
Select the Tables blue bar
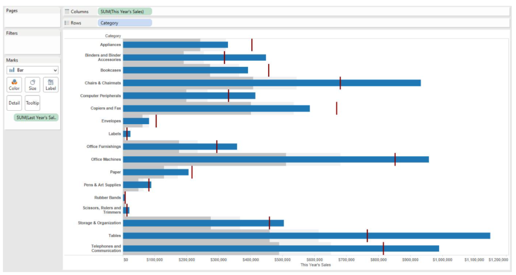click(306, 236)
